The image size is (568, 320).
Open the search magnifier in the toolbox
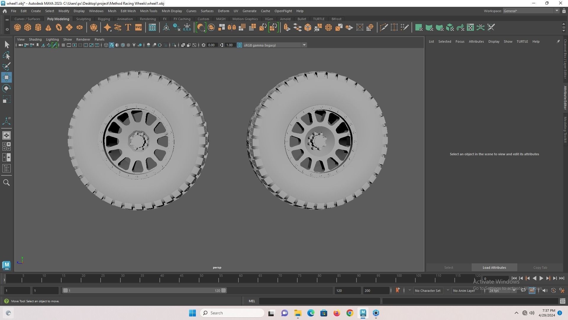(x=7, y=183)
